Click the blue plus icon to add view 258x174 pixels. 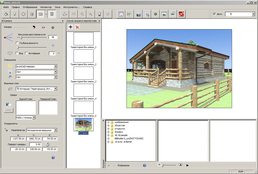coord(71,27)
